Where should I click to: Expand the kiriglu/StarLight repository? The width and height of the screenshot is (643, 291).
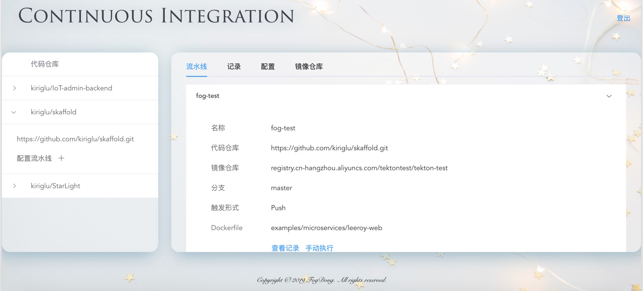[14, 186]
